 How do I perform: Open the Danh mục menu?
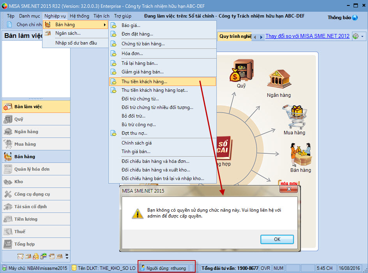pos(30,16)
